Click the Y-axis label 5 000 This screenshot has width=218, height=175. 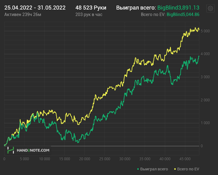205,31
